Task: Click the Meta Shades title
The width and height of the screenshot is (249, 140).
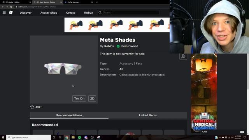Action: (x=117, y=40)
